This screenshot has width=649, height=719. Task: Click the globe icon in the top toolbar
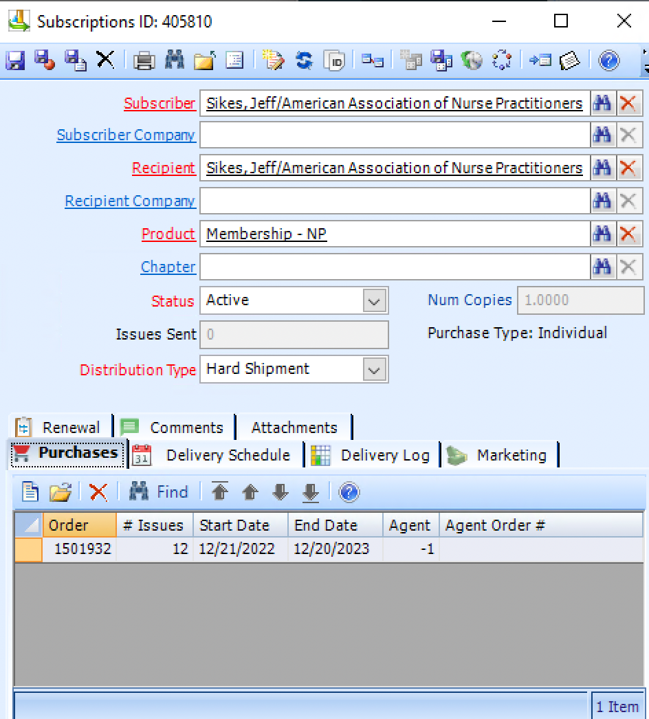coord(472,60)
